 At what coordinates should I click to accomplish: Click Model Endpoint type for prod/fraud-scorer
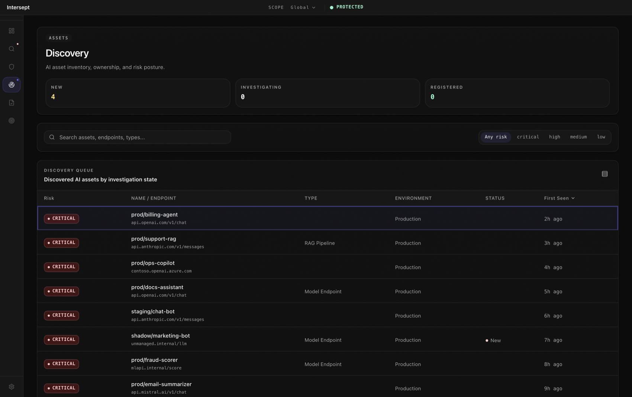pos(323,364)
